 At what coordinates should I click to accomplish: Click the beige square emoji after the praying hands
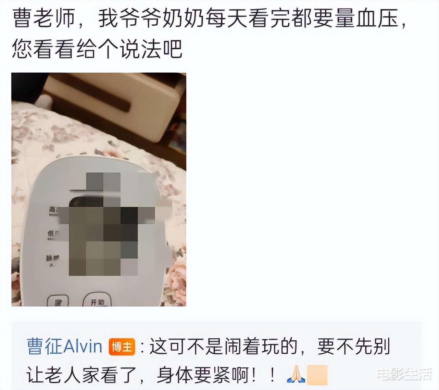click(317, 375)
